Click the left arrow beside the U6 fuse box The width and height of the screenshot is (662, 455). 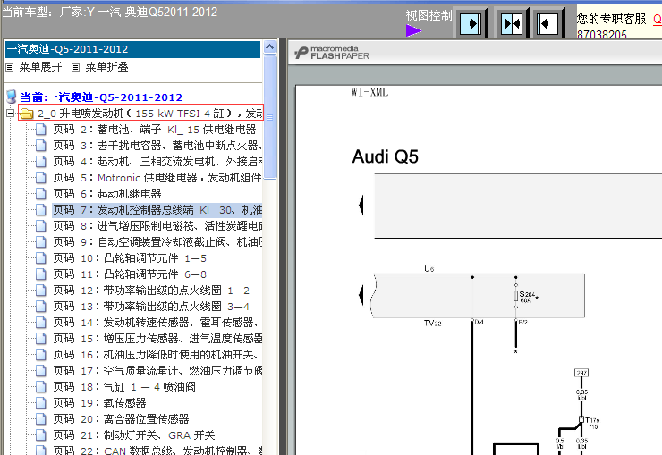tap(361, 295)
